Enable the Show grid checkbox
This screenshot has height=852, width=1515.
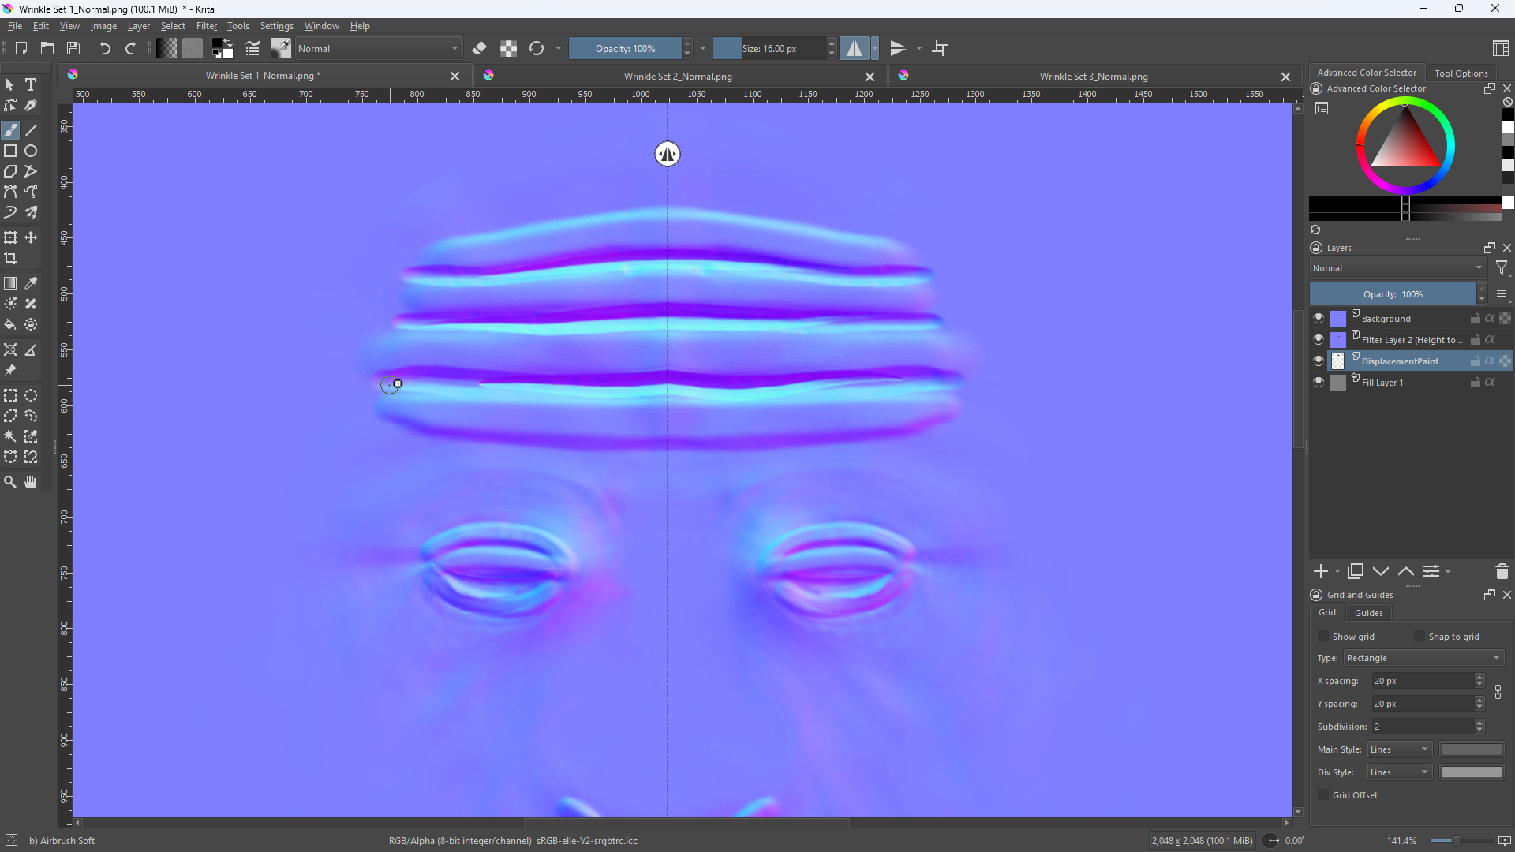[1323, 637]
